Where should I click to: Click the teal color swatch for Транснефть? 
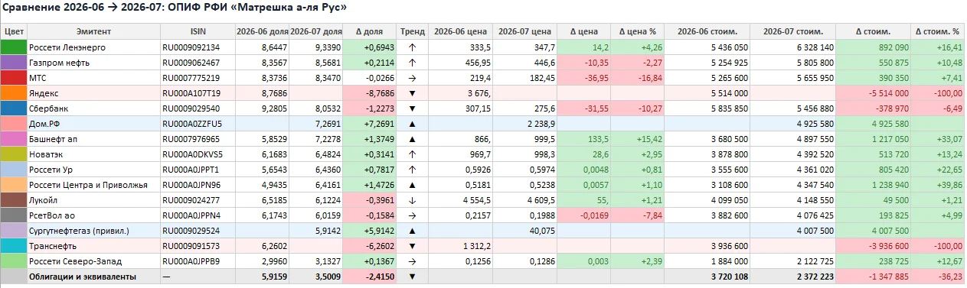coord(15,245)
